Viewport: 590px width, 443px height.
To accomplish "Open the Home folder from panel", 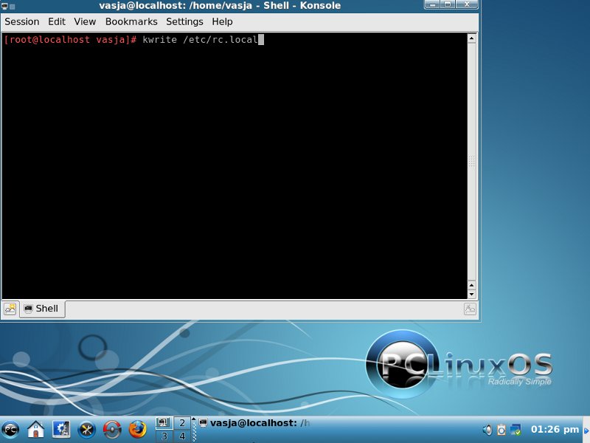I will (35, 429).
